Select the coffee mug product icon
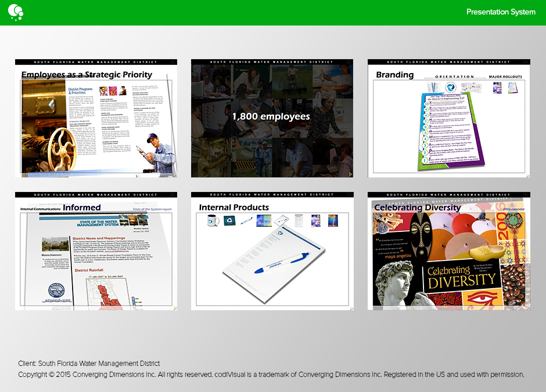Viewport: 546px width, 392px height. coord(213,220)
